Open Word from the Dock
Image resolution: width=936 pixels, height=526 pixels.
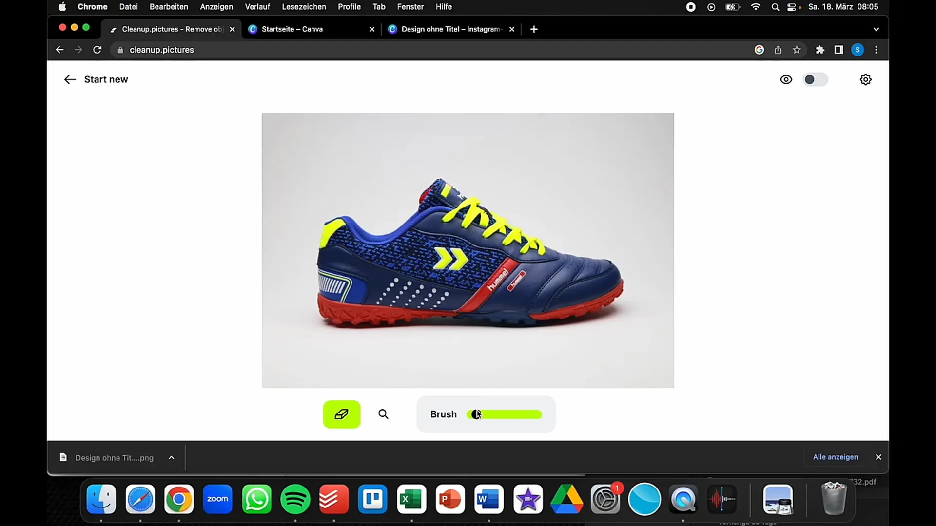click(x=489, y=499)
